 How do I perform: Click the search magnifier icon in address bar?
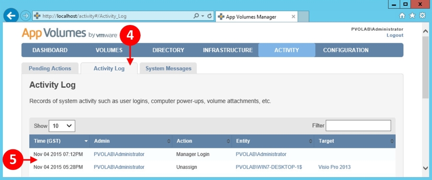click(196, 16)
